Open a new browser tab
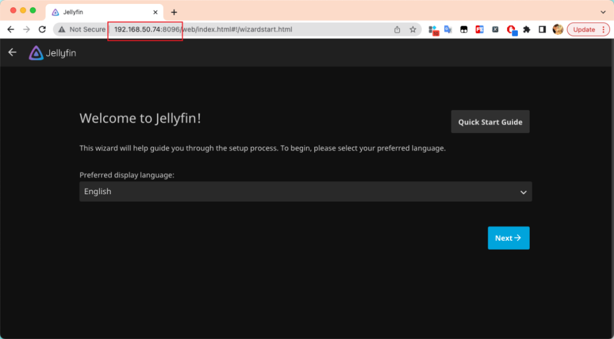This screenshot has height=339, width=614. pyautogui.click(x=174, y=12)
